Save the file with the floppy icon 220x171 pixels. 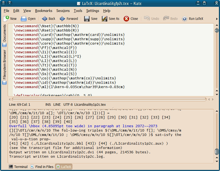point(87,19)
